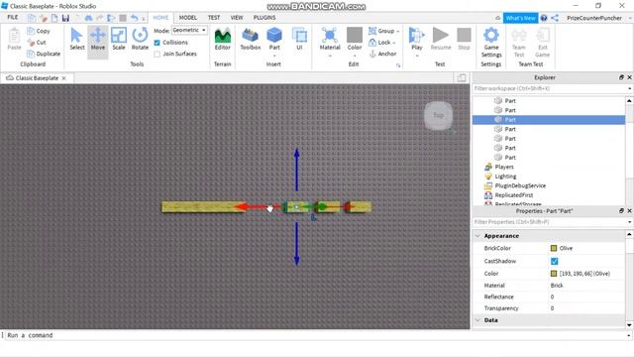Screen dimensions: 634x357
Task: Open Game Settings
Action: [x=491, y=43]
